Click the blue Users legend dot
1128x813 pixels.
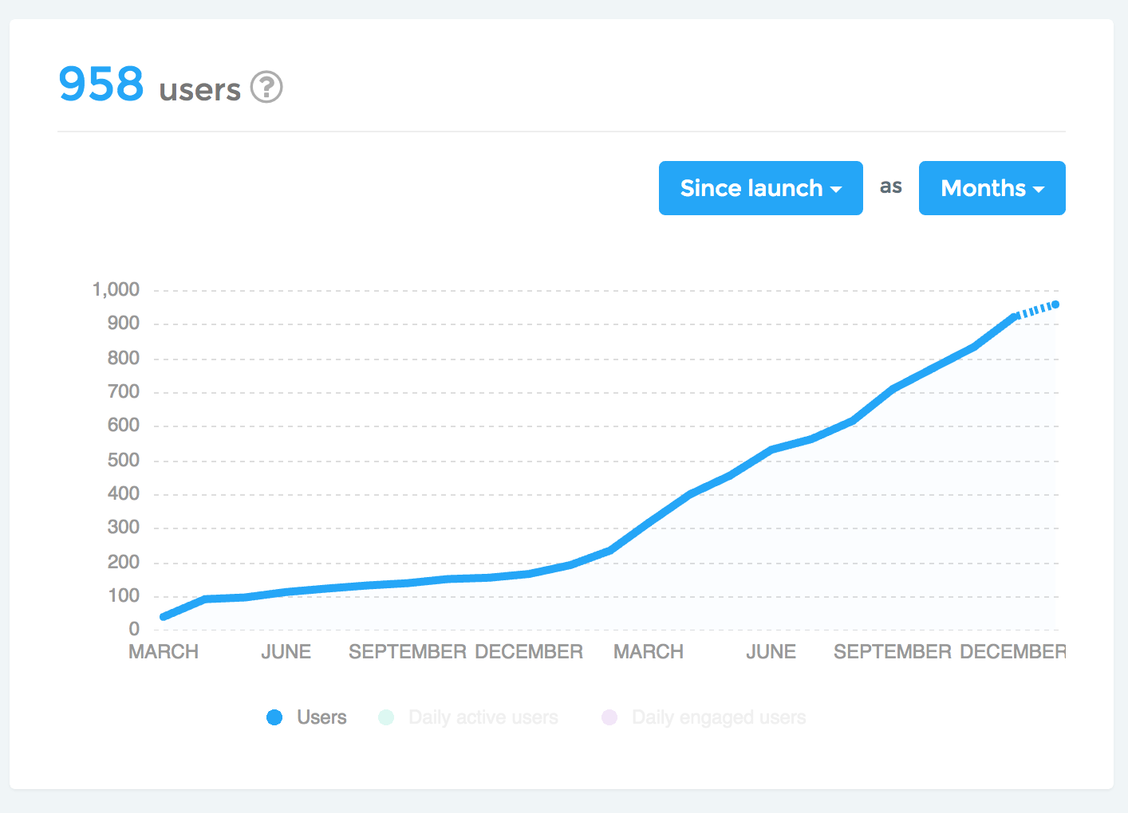tap(274, 717)
